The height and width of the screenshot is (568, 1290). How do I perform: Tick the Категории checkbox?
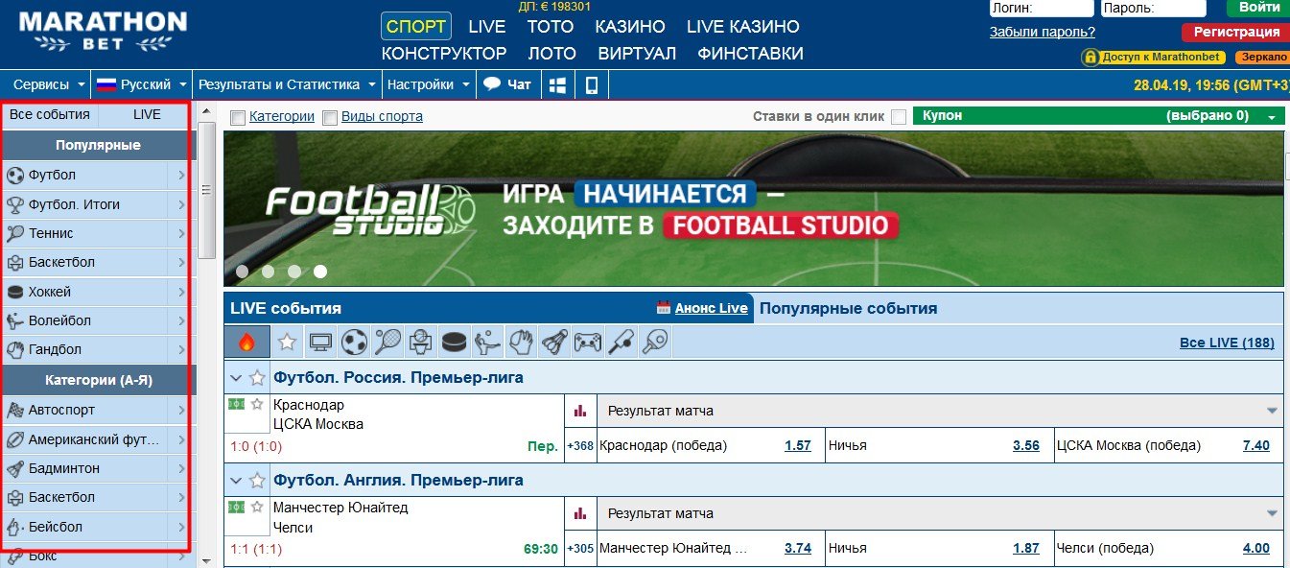pyautogui.click(x=238, y=117)
